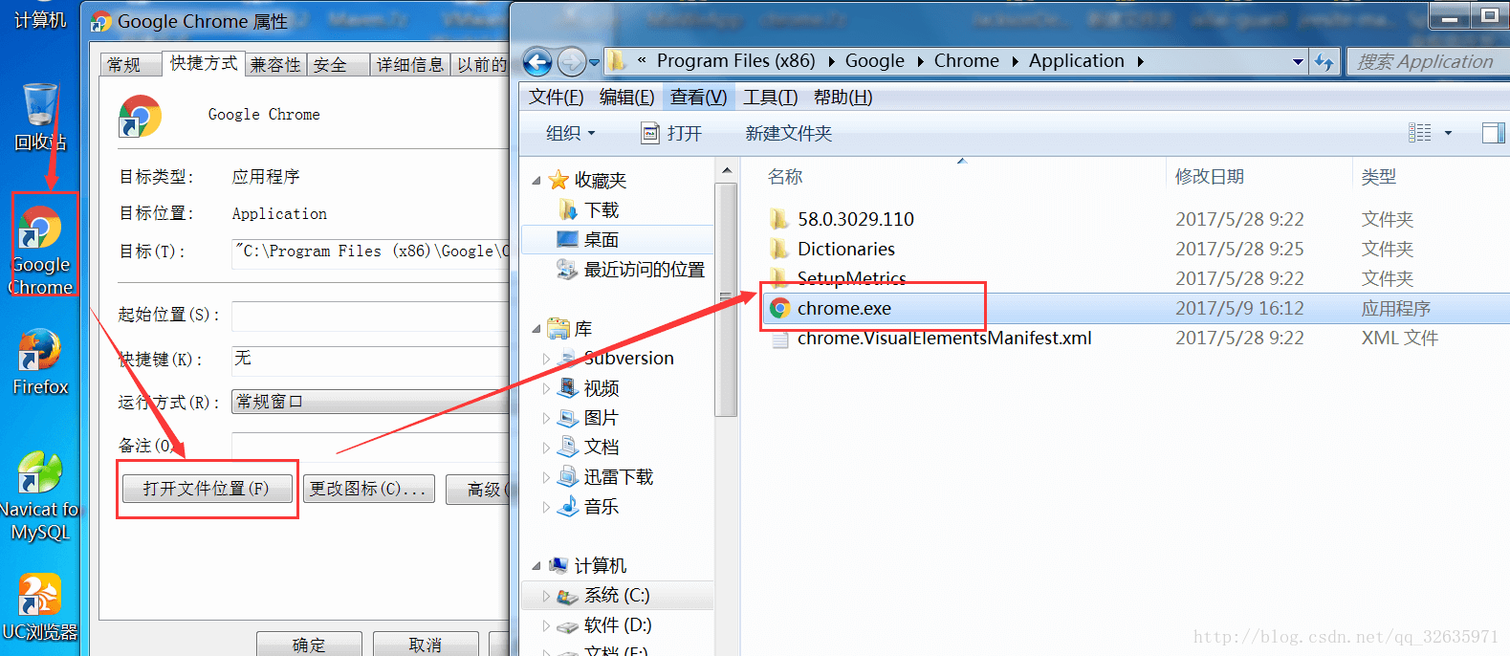The height and width of the screenshot is (656, 1510).
Task: Select 系统 (C:) drive in tree
Action: coord(617,595)
